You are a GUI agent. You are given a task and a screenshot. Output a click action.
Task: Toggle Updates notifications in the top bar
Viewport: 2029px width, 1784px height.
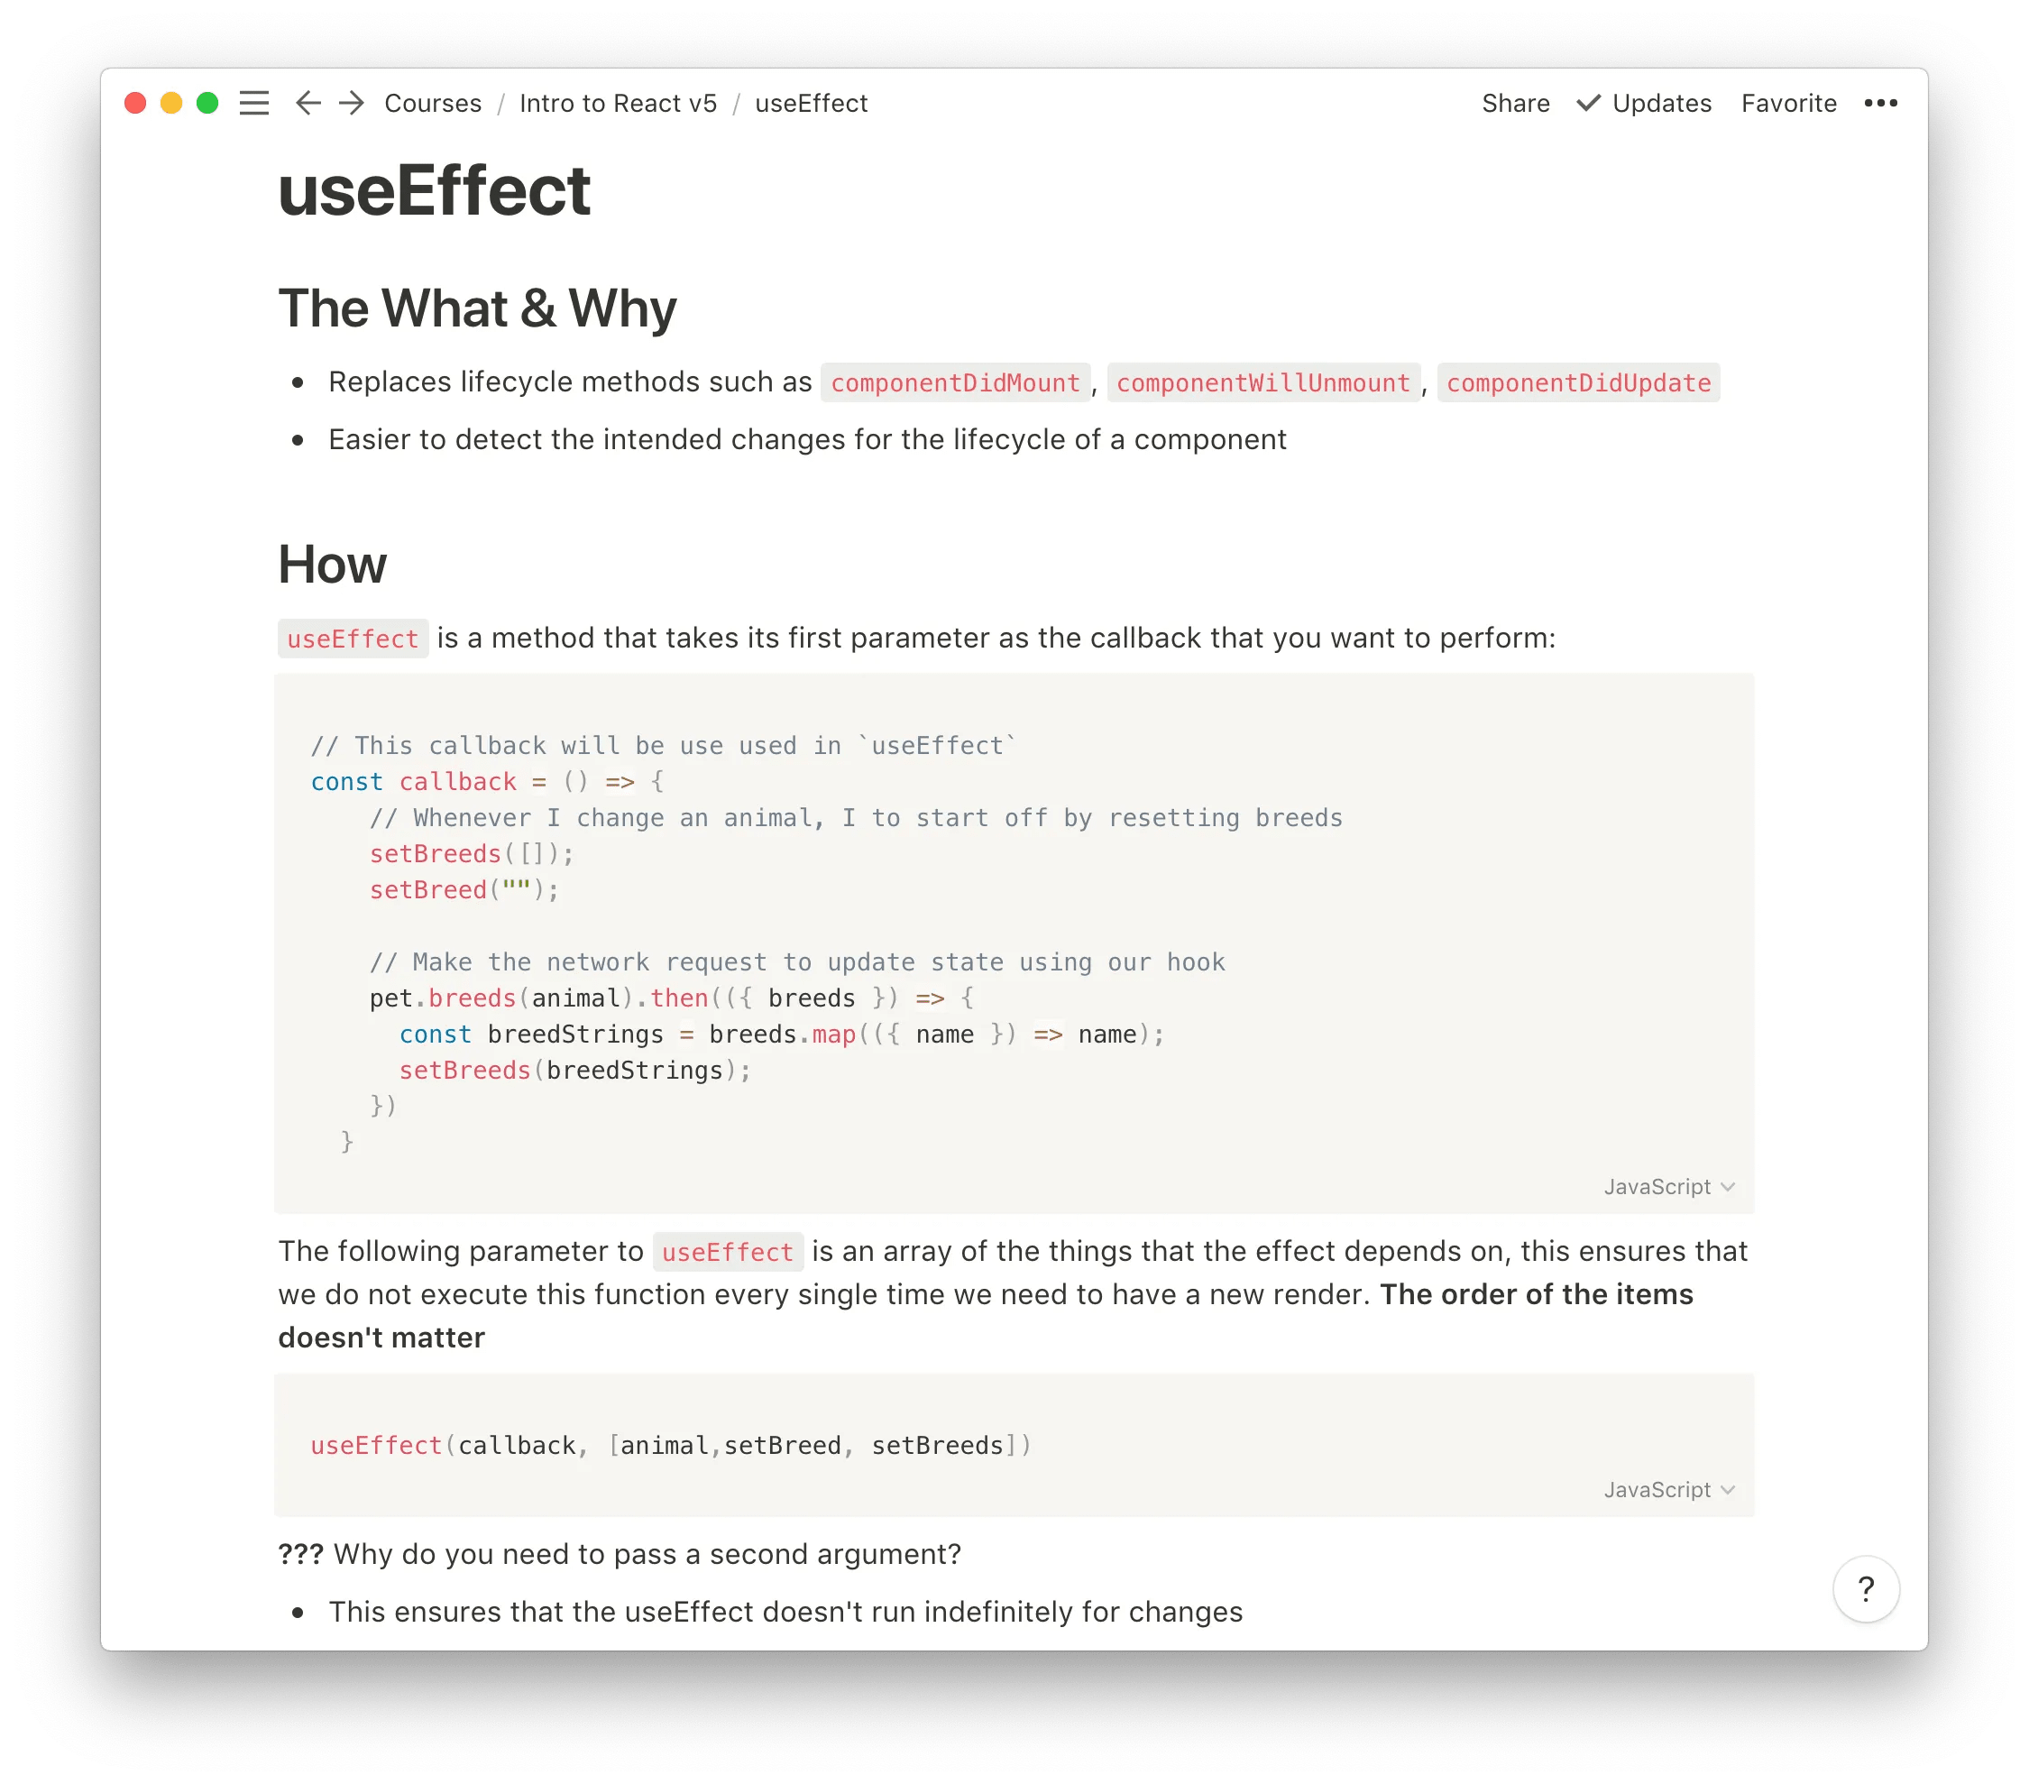point(1660,103)
